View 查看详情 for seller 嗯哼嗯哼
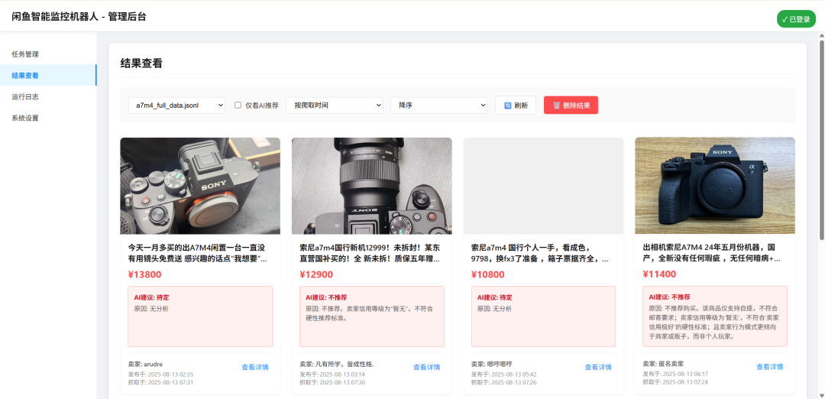825x399 pixels. [x=598, y=368]
